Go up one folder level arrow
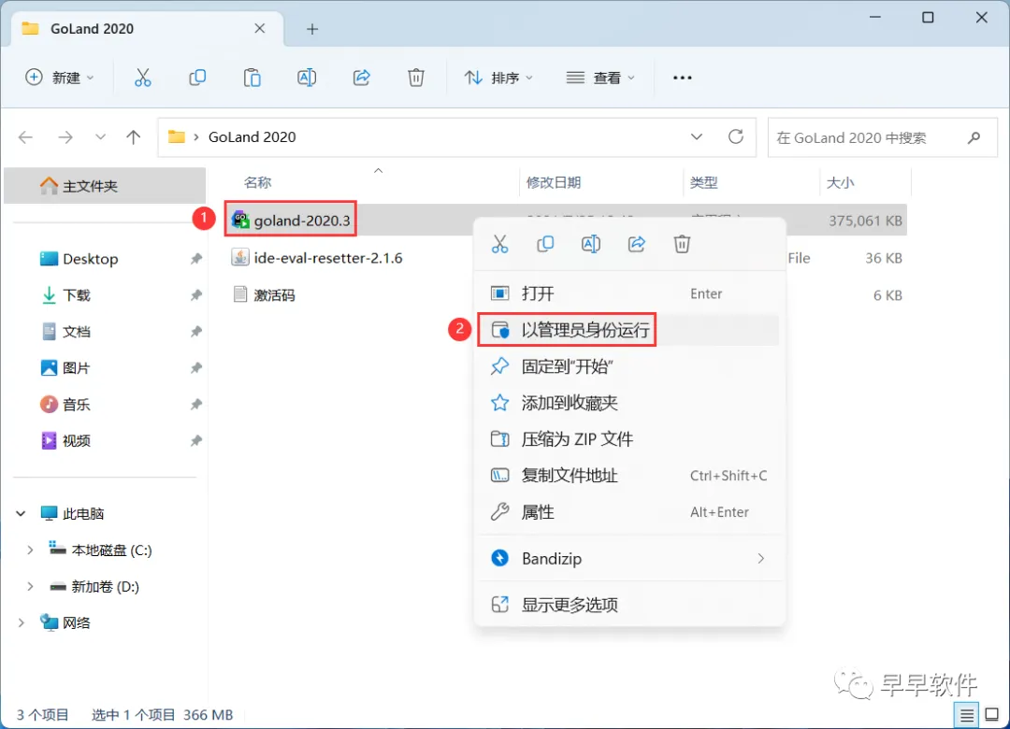Viewport: 1010px width, 729px height. pyautogui.click(x=134, y=137)
